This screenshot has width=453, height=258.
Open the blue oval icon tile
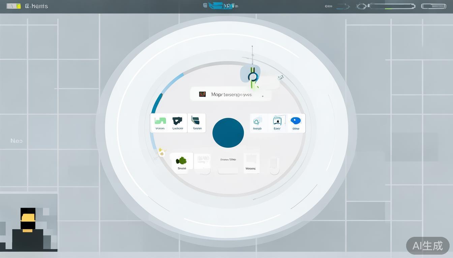click(296, 123)
